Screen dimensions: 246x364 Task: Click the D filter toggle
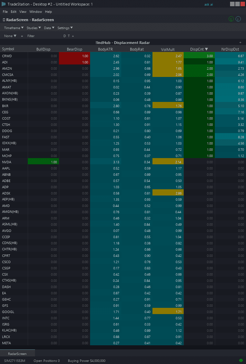click(x=64, y=36)
